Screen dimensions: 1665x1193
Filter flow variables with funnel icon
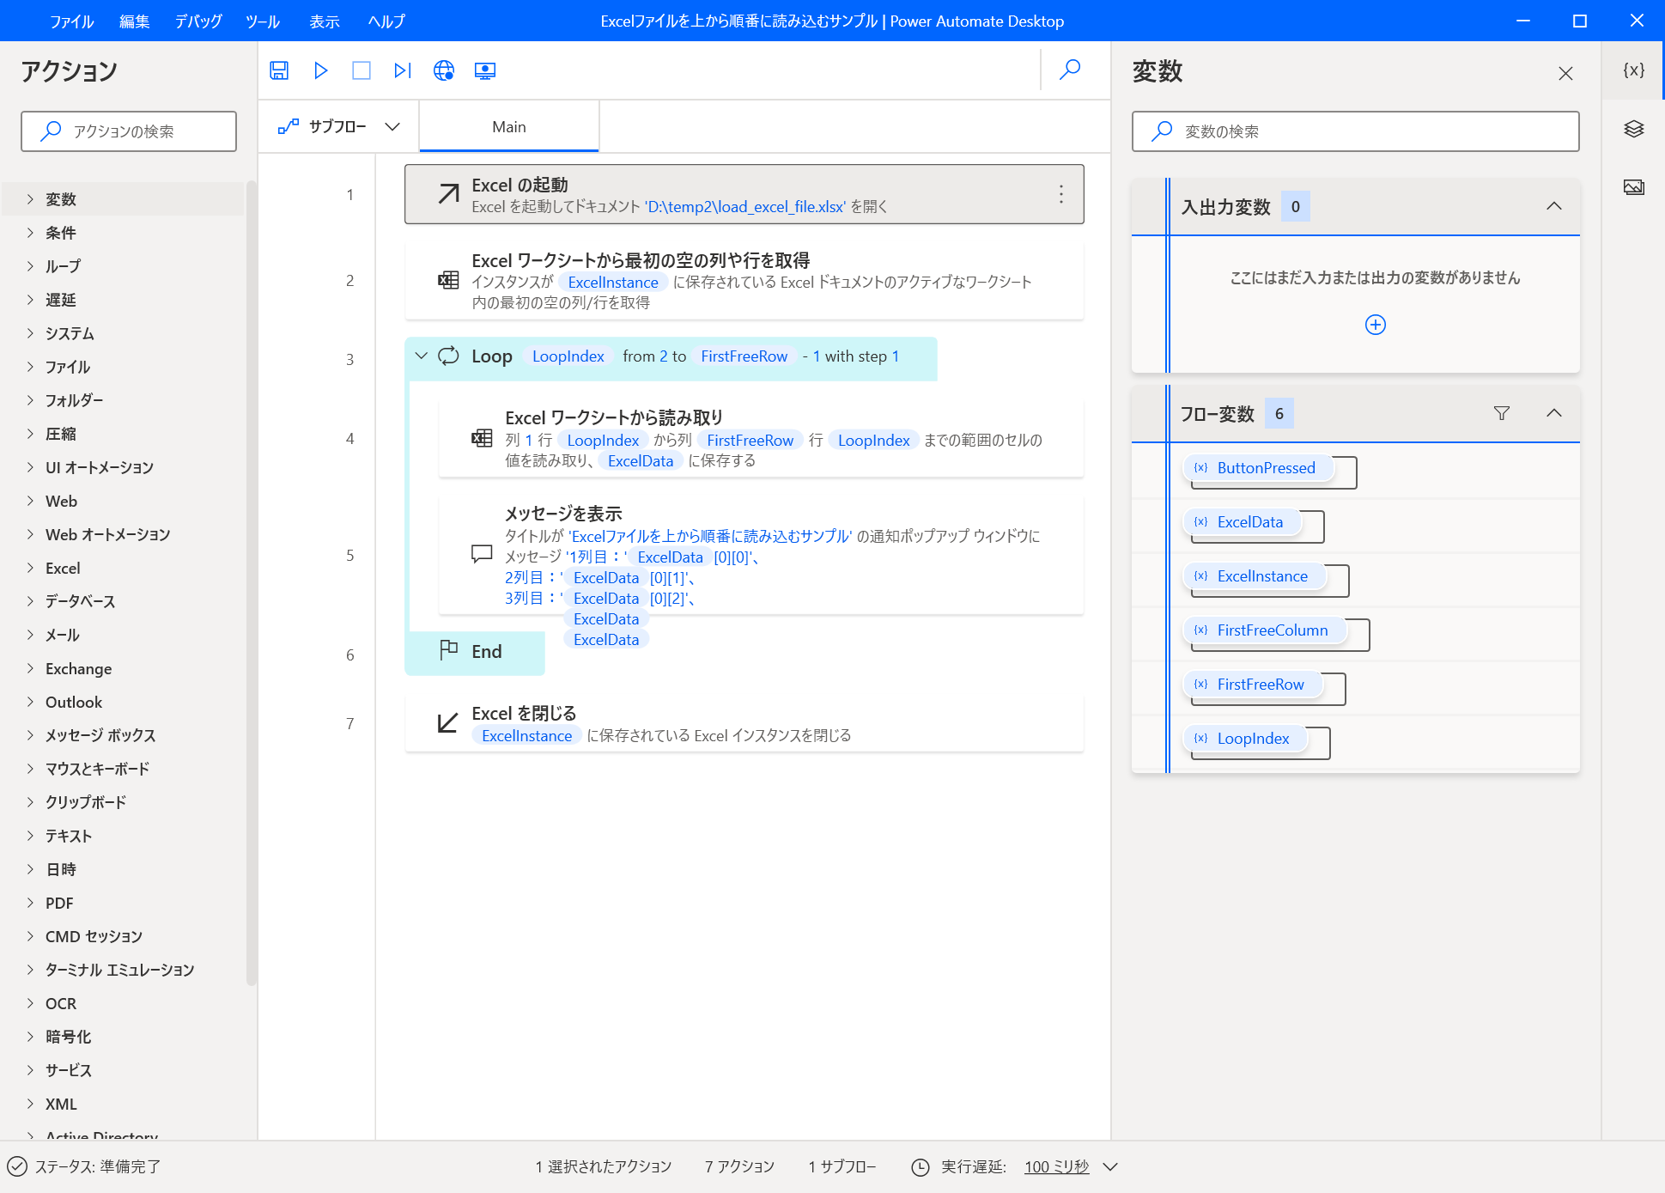1501,413
